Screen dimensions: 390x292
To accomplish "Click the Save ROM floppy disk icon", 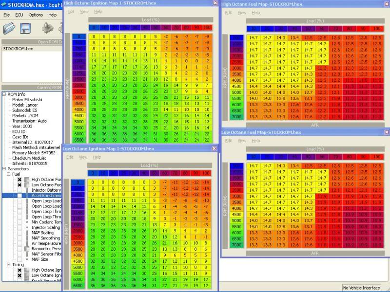I will pos(25,28).
